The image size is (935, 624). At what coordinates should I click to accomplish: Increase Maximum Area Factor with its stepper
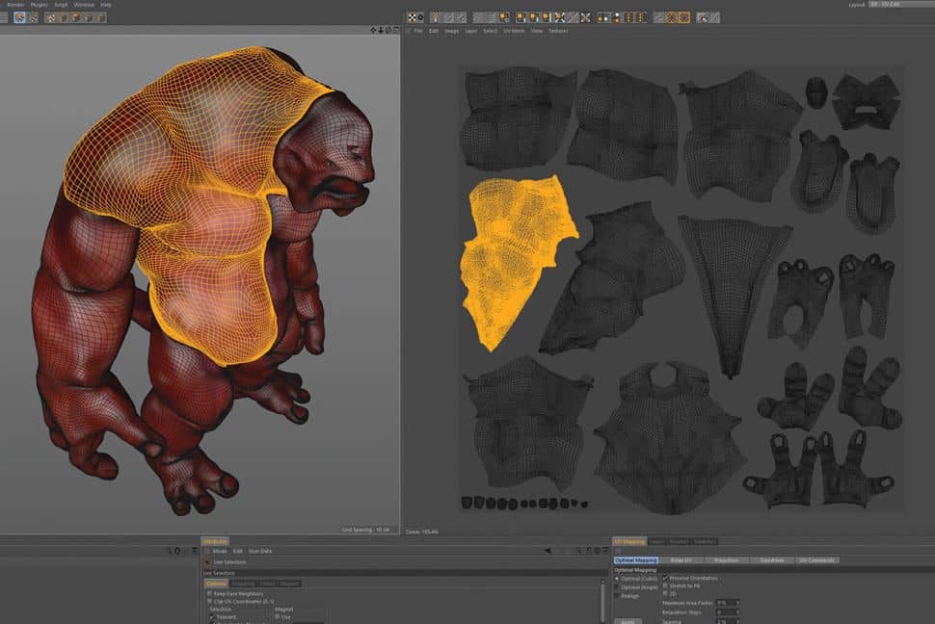point(737,602)
